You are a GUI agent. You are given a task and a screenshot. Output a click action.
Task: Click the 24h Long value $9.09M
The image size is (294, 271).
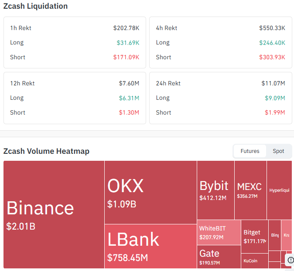tap(275, 98)
